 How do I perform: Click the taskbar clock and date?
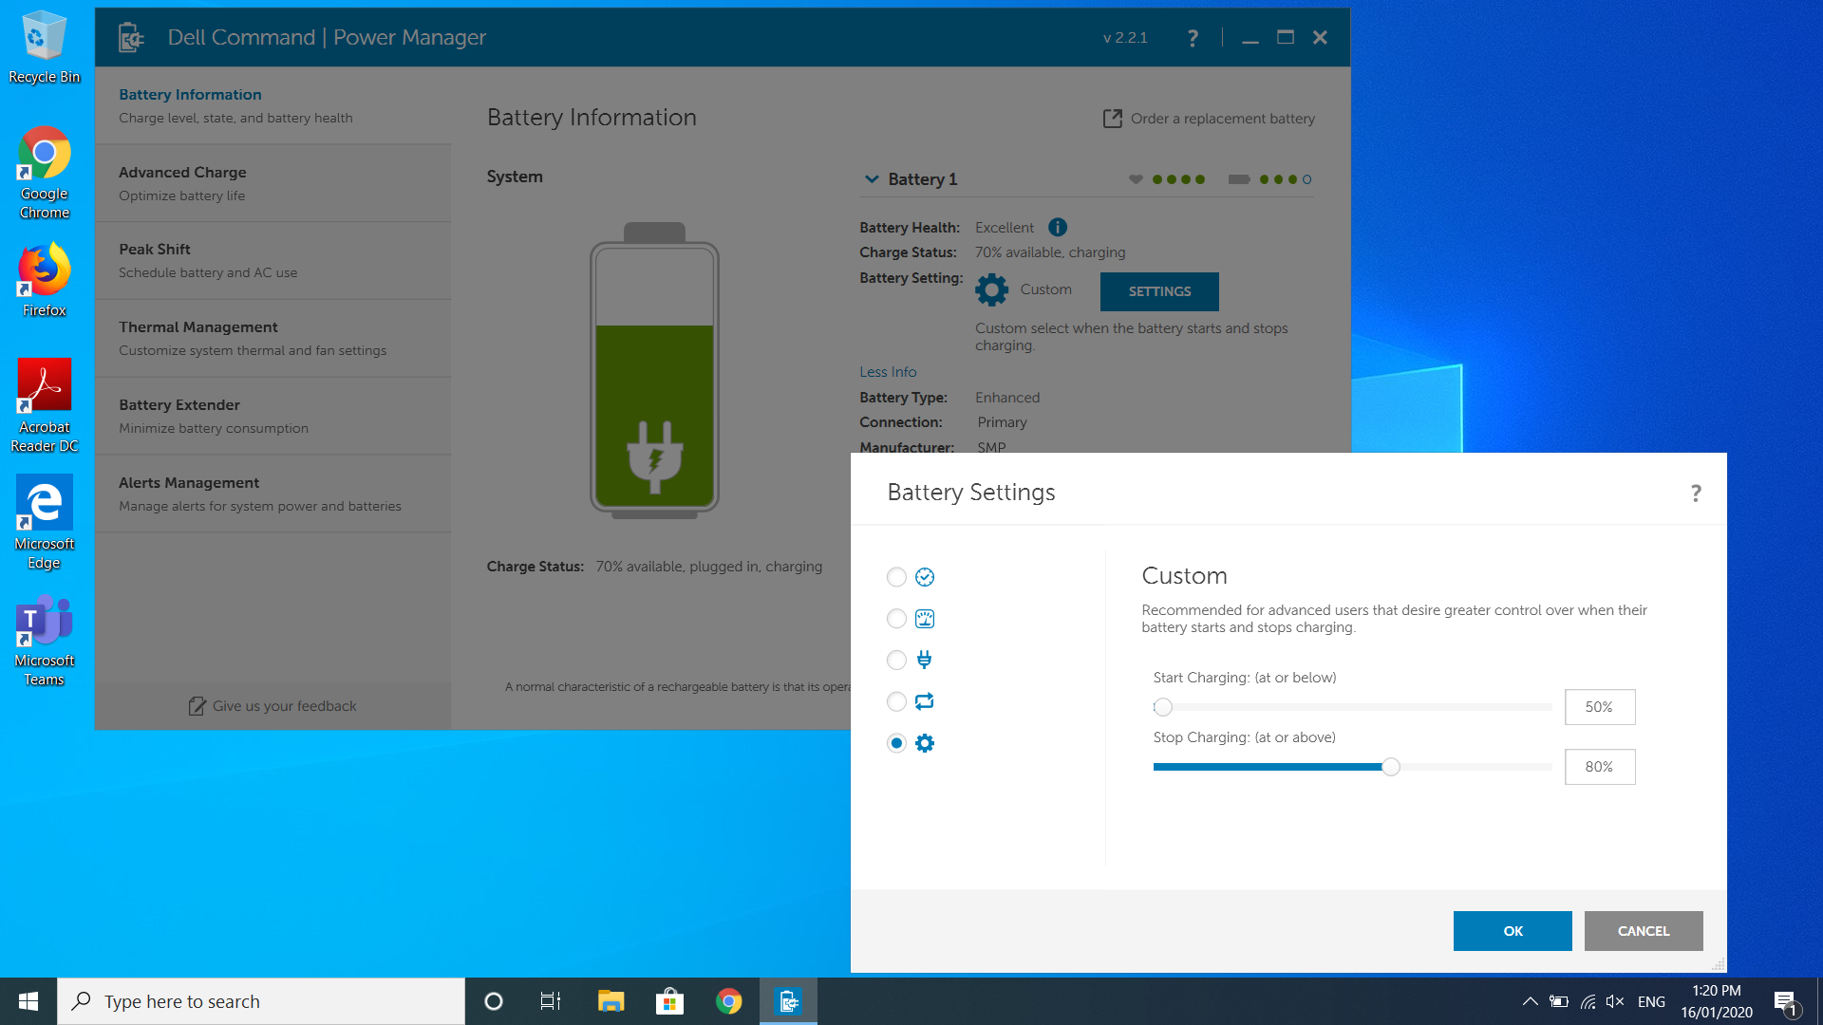(1717, 1001)
